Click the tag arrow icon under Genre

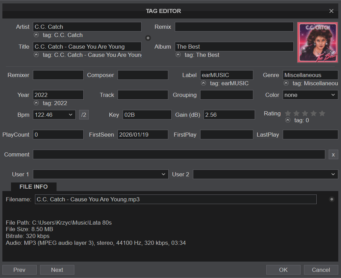click(286, 83)
